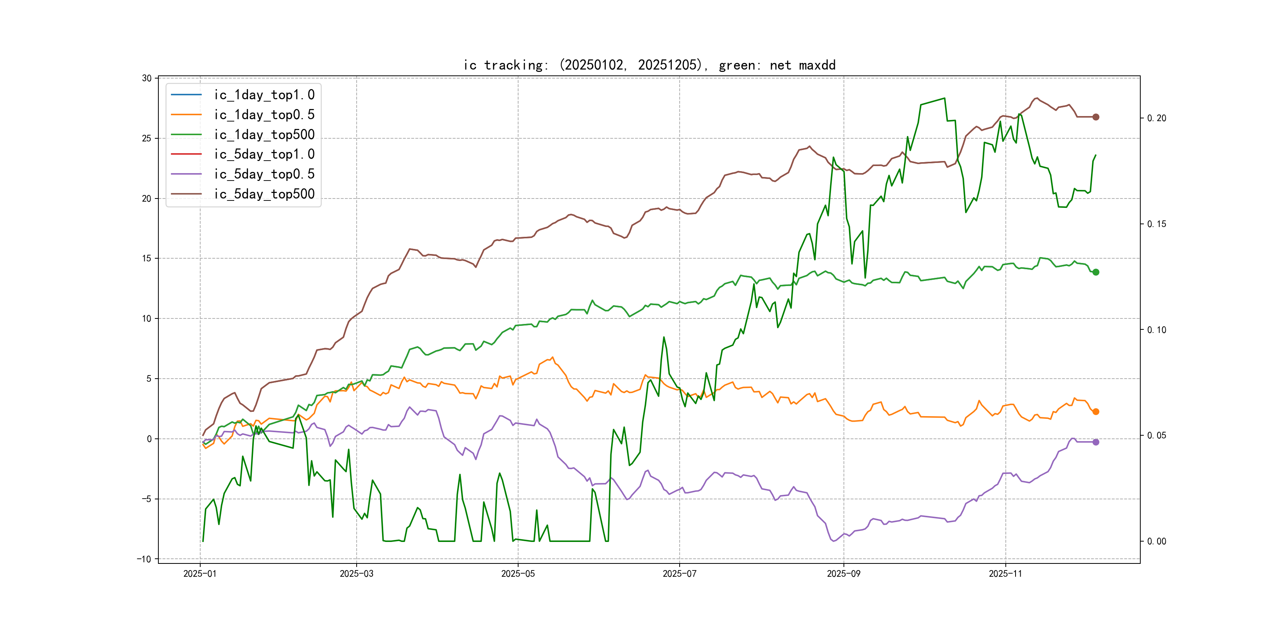Click the 30 label on left axis
The height and width of the screenshot is (633, 1267).
(x=147, y=78)
